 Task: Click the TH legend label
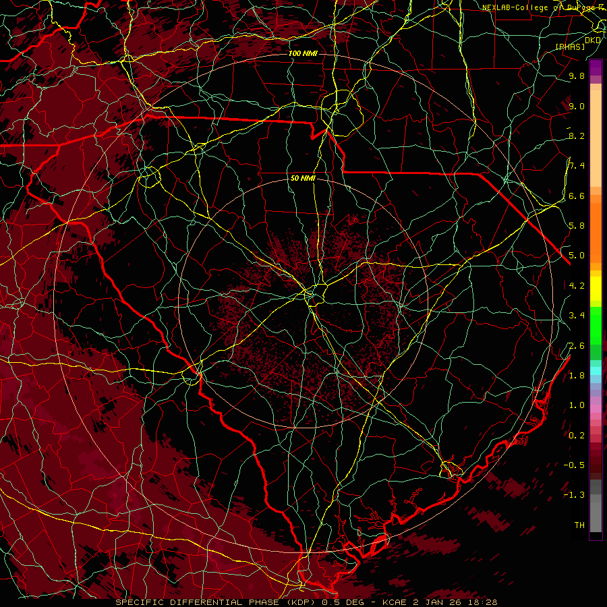point(579,525)
